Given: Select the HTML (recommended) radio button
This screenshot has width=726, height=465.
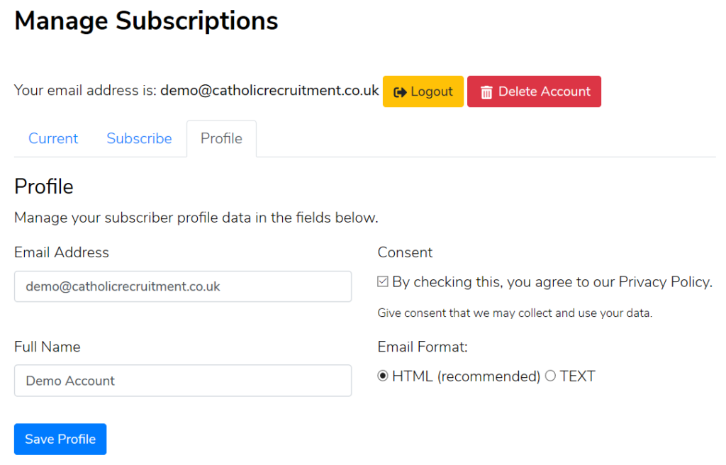Looking at the screenshot, I should pyautogui.click(x=382, y=376).
